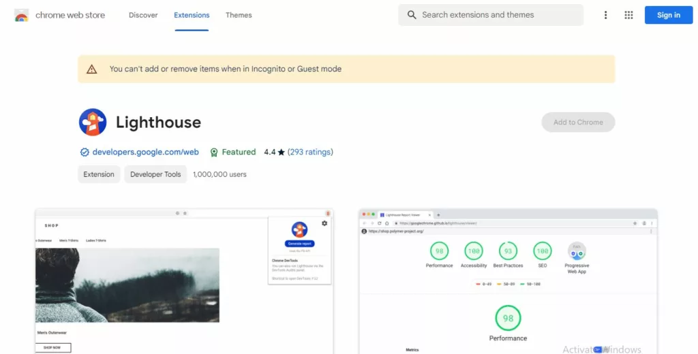Click the disabled Add to Chrome button
This screenshot has width=698, height=354.
[x=578, y=123]
